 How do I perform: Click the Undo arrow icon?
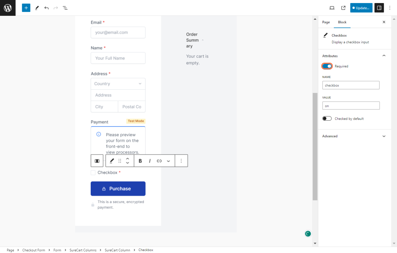(x=47, y=8)
